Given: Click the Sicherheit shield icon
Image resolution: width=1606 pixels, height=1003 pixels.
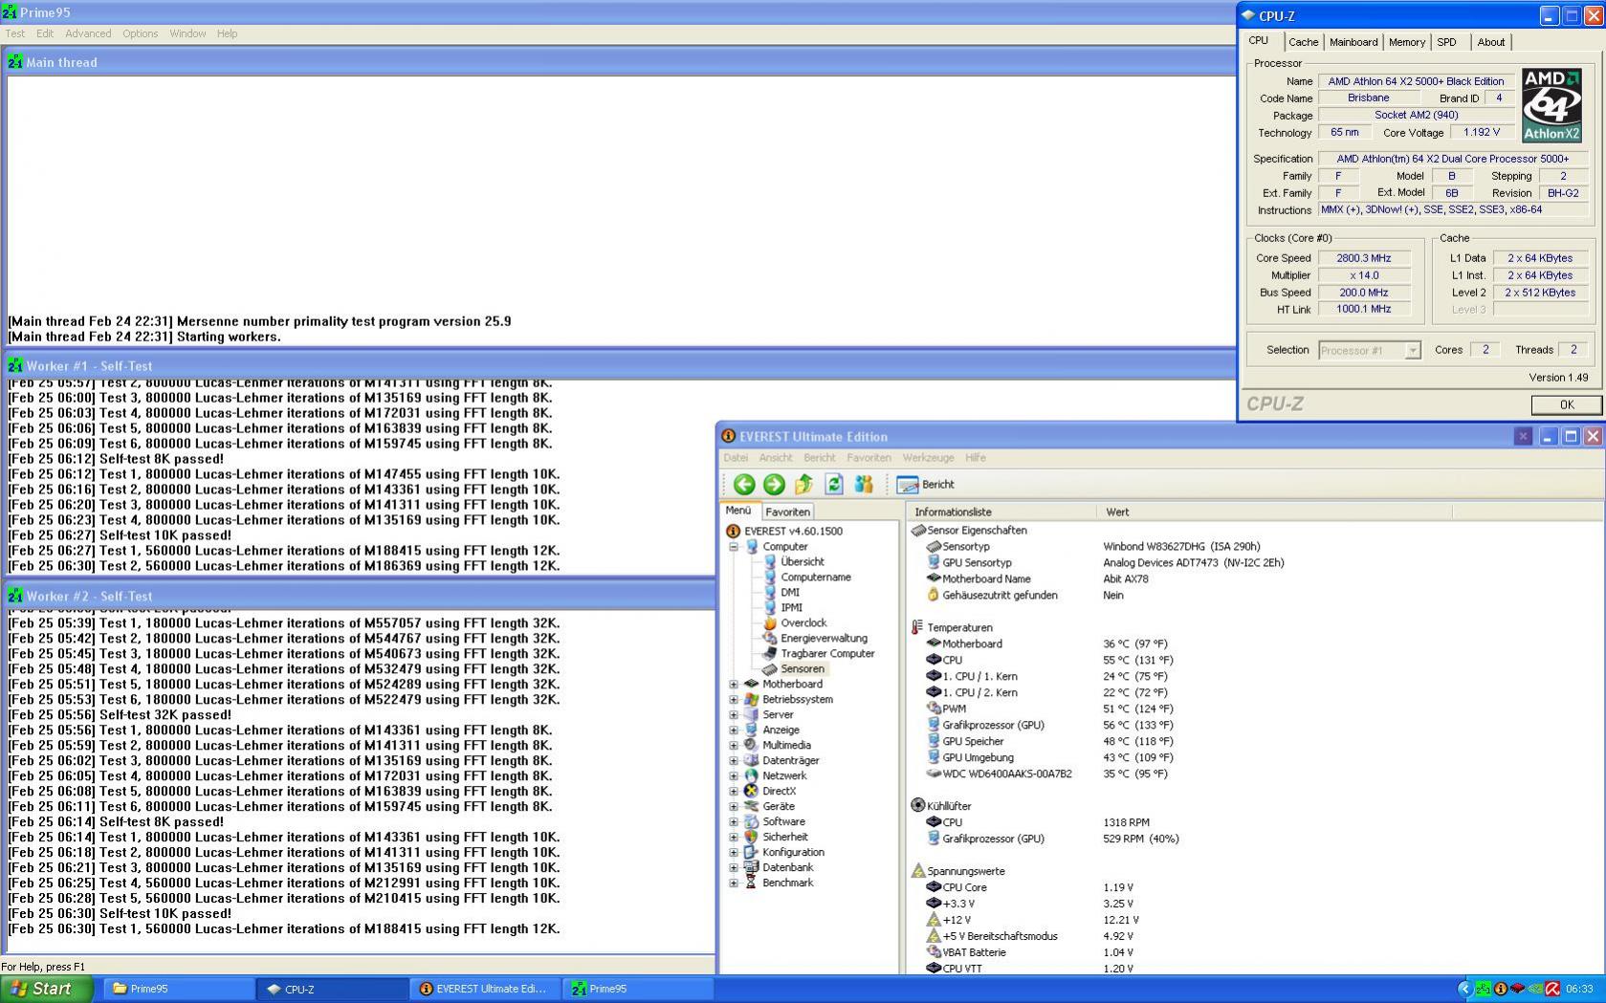Looking at the screenshot, I should 752,837.
